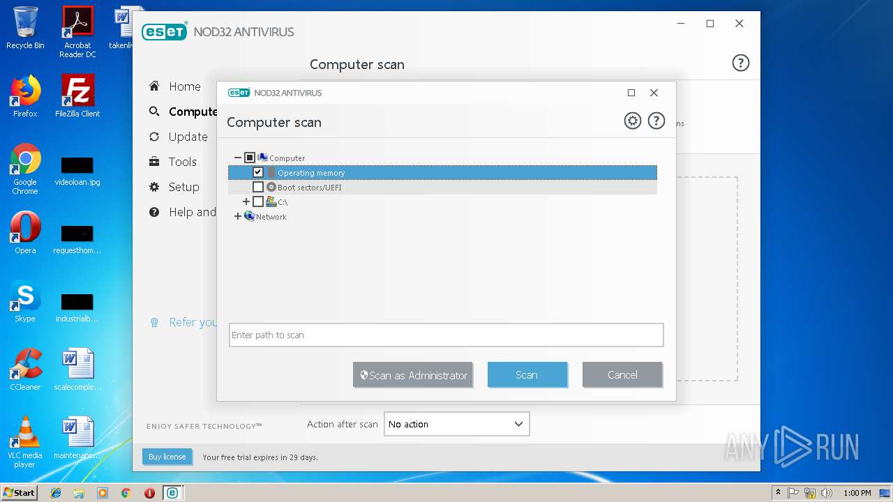Viewport: 893px width, 502px height.
Task: Expand the C:\ drive node
Action: (246, 201)
